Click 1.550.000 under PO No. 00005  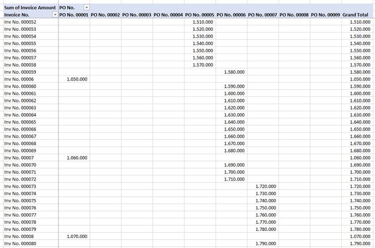click(x=203, y=51)
